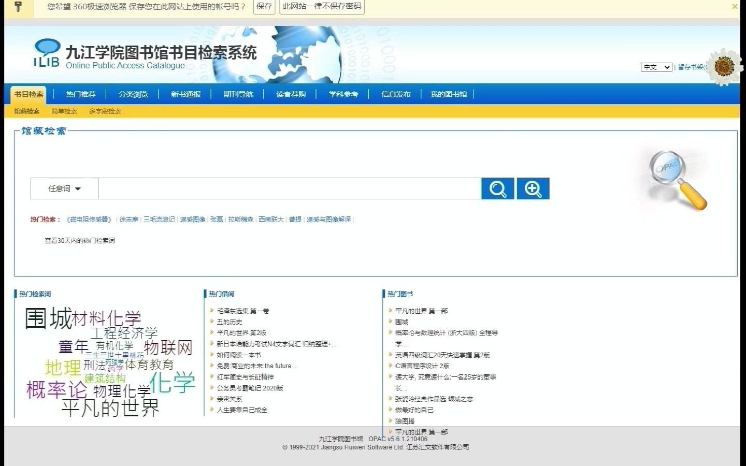Click 围城 in the word cloud
The image size is (746, 466).
coord(48,318)
